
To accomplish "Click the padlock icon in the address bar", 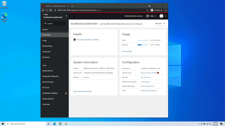I will [x=55, y=10].
